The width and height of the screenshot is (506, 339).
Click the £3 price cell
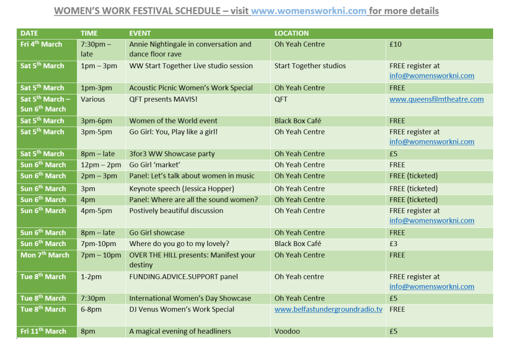(439, 244)
